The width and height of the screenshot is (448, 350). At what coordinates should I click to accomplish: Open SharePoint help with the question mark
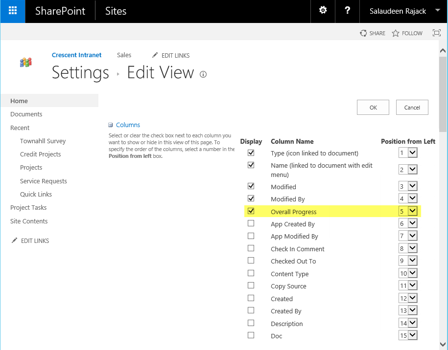coord(347,11)
